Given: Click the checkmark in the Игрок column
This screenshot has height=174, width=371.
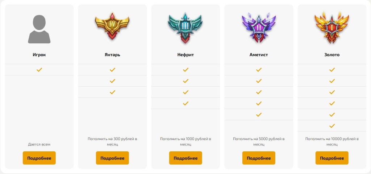Looking at the screenshot, I should 39,70.
